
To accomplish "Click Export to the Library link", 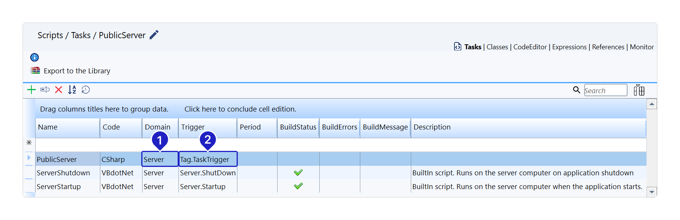I will (77, 71).
